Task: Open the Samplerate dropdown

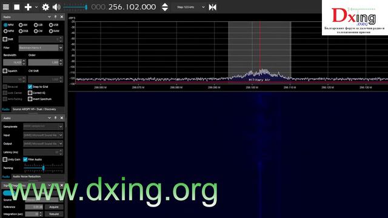Action: (x=43, y=127)
